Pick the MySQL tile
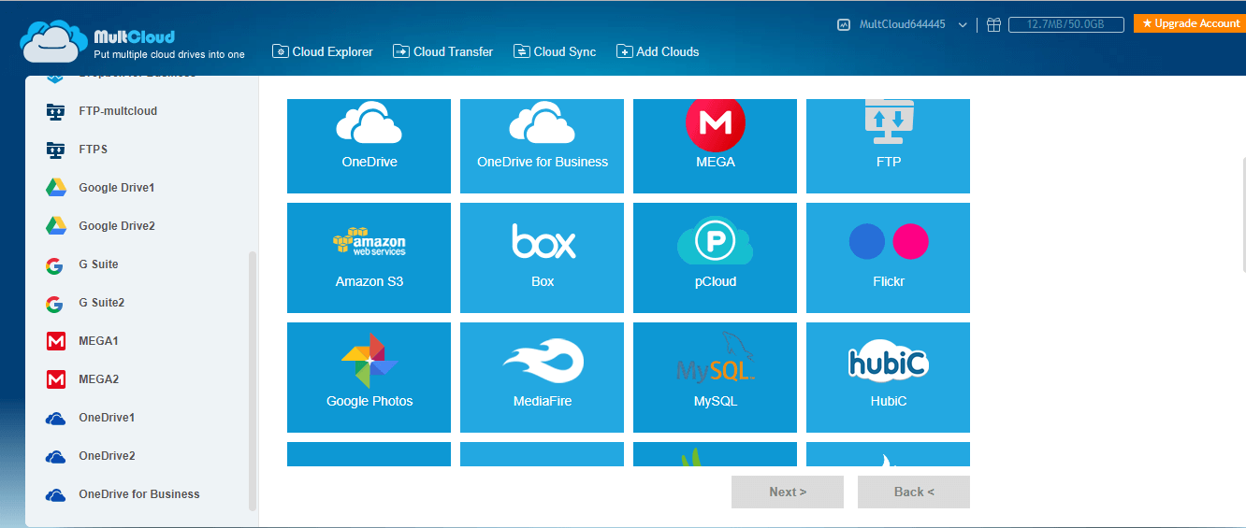The image size is (1246, 528). point(715,377)
